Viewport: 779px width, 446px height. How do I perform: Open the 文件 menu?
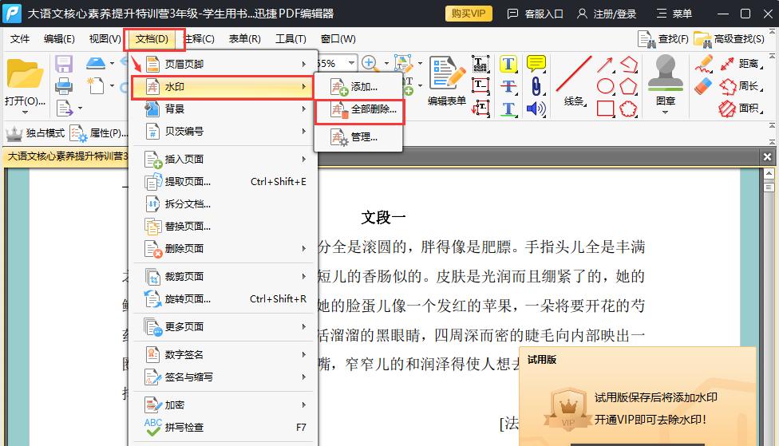coord(19,39)
